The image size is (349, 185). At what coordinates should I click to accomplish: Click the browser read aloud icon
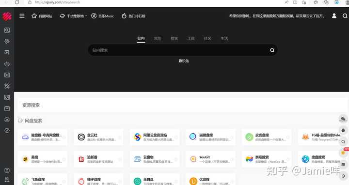click(x=286, y=2)
